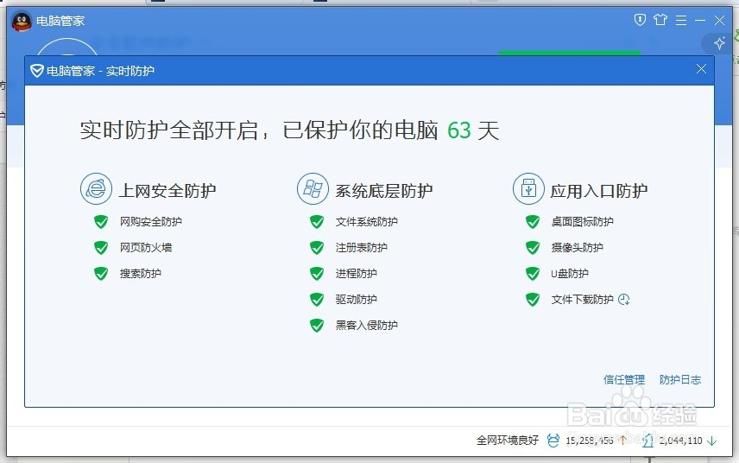Click the U盘防护 shield icon
This screenshot has width=739, height=463.
click(533, 274)
